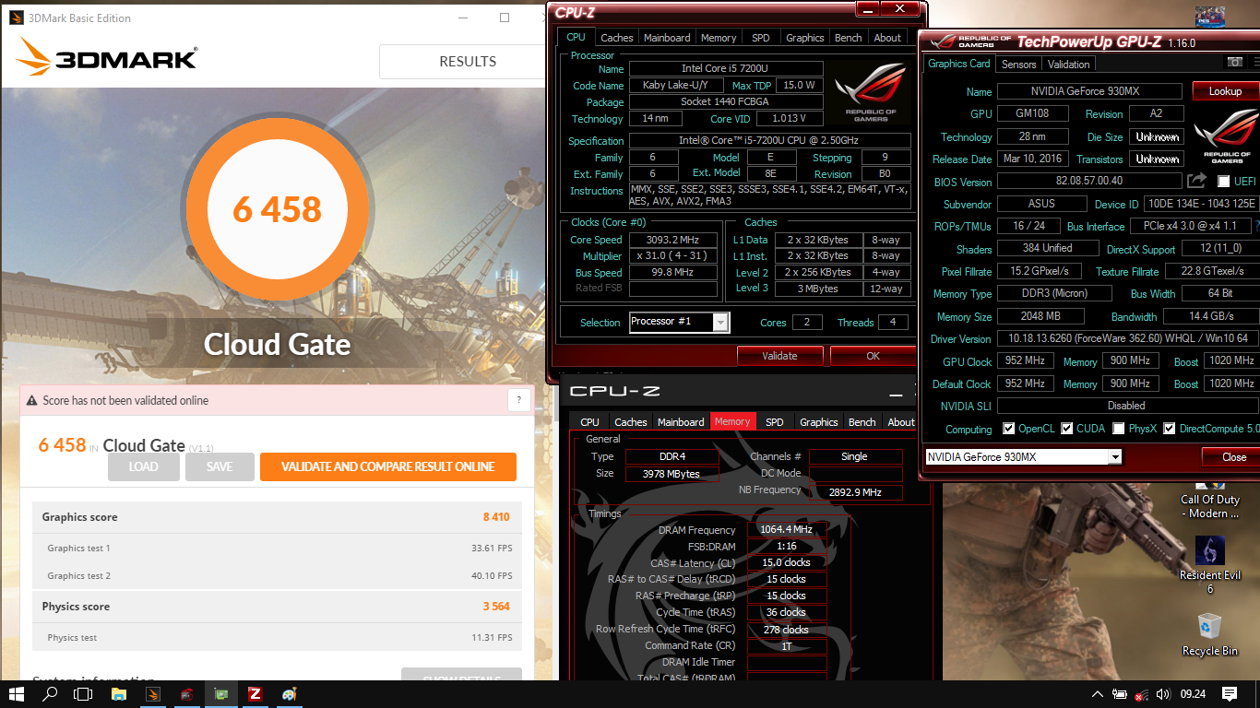Click the BIOS Version field 82.08.57.00.40
Viewport: 1260px width, 708px height.
[1089, 182]
